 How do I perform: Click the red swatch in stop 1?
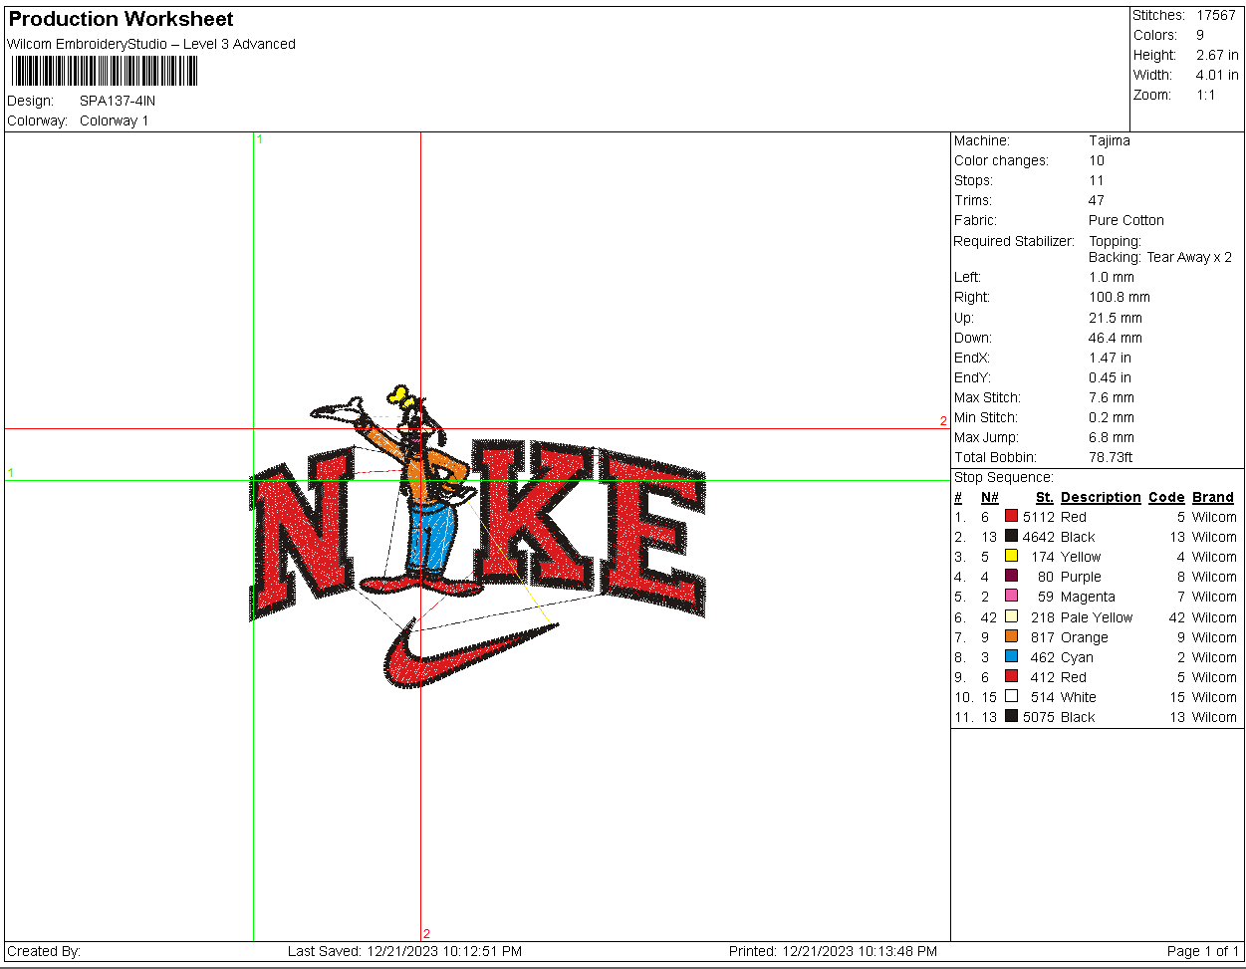click(1011, 516)
